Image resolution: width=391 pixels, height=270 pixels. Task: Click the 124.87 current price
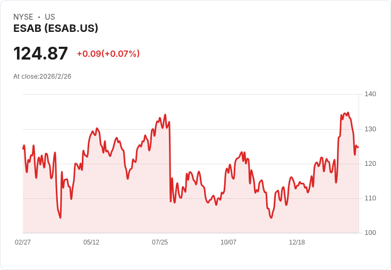coord(40,53)
